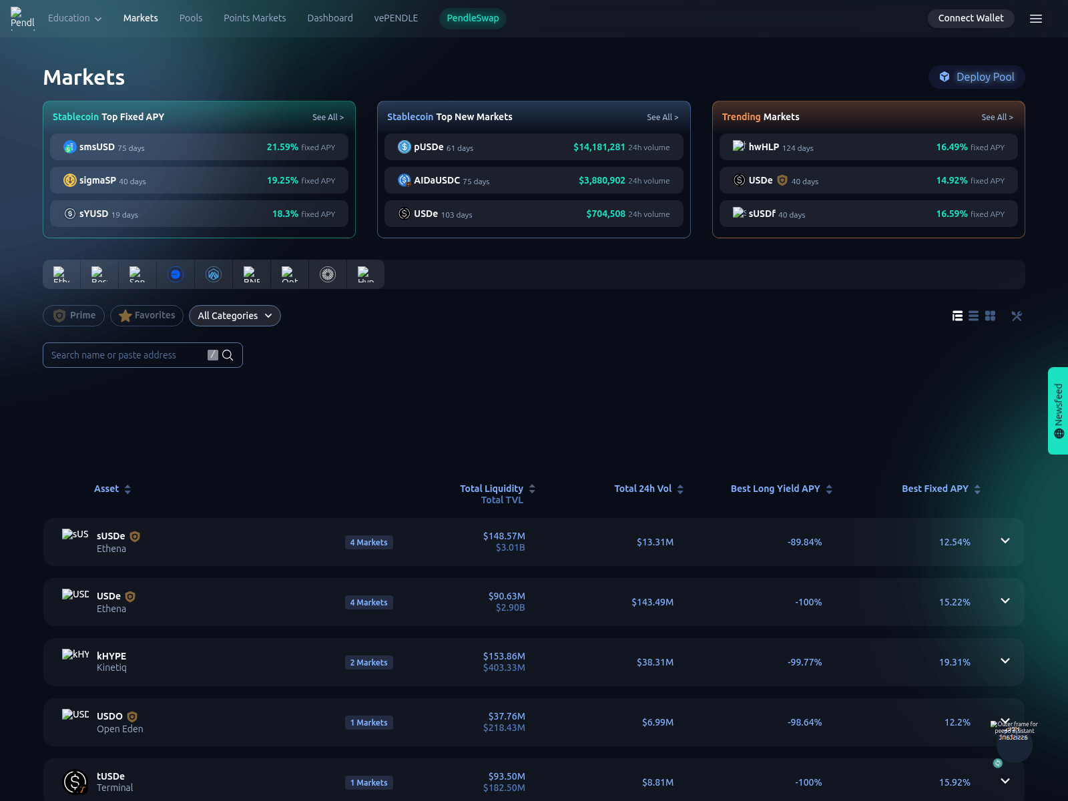Click the Deploy Pool button

pos(977,77)
